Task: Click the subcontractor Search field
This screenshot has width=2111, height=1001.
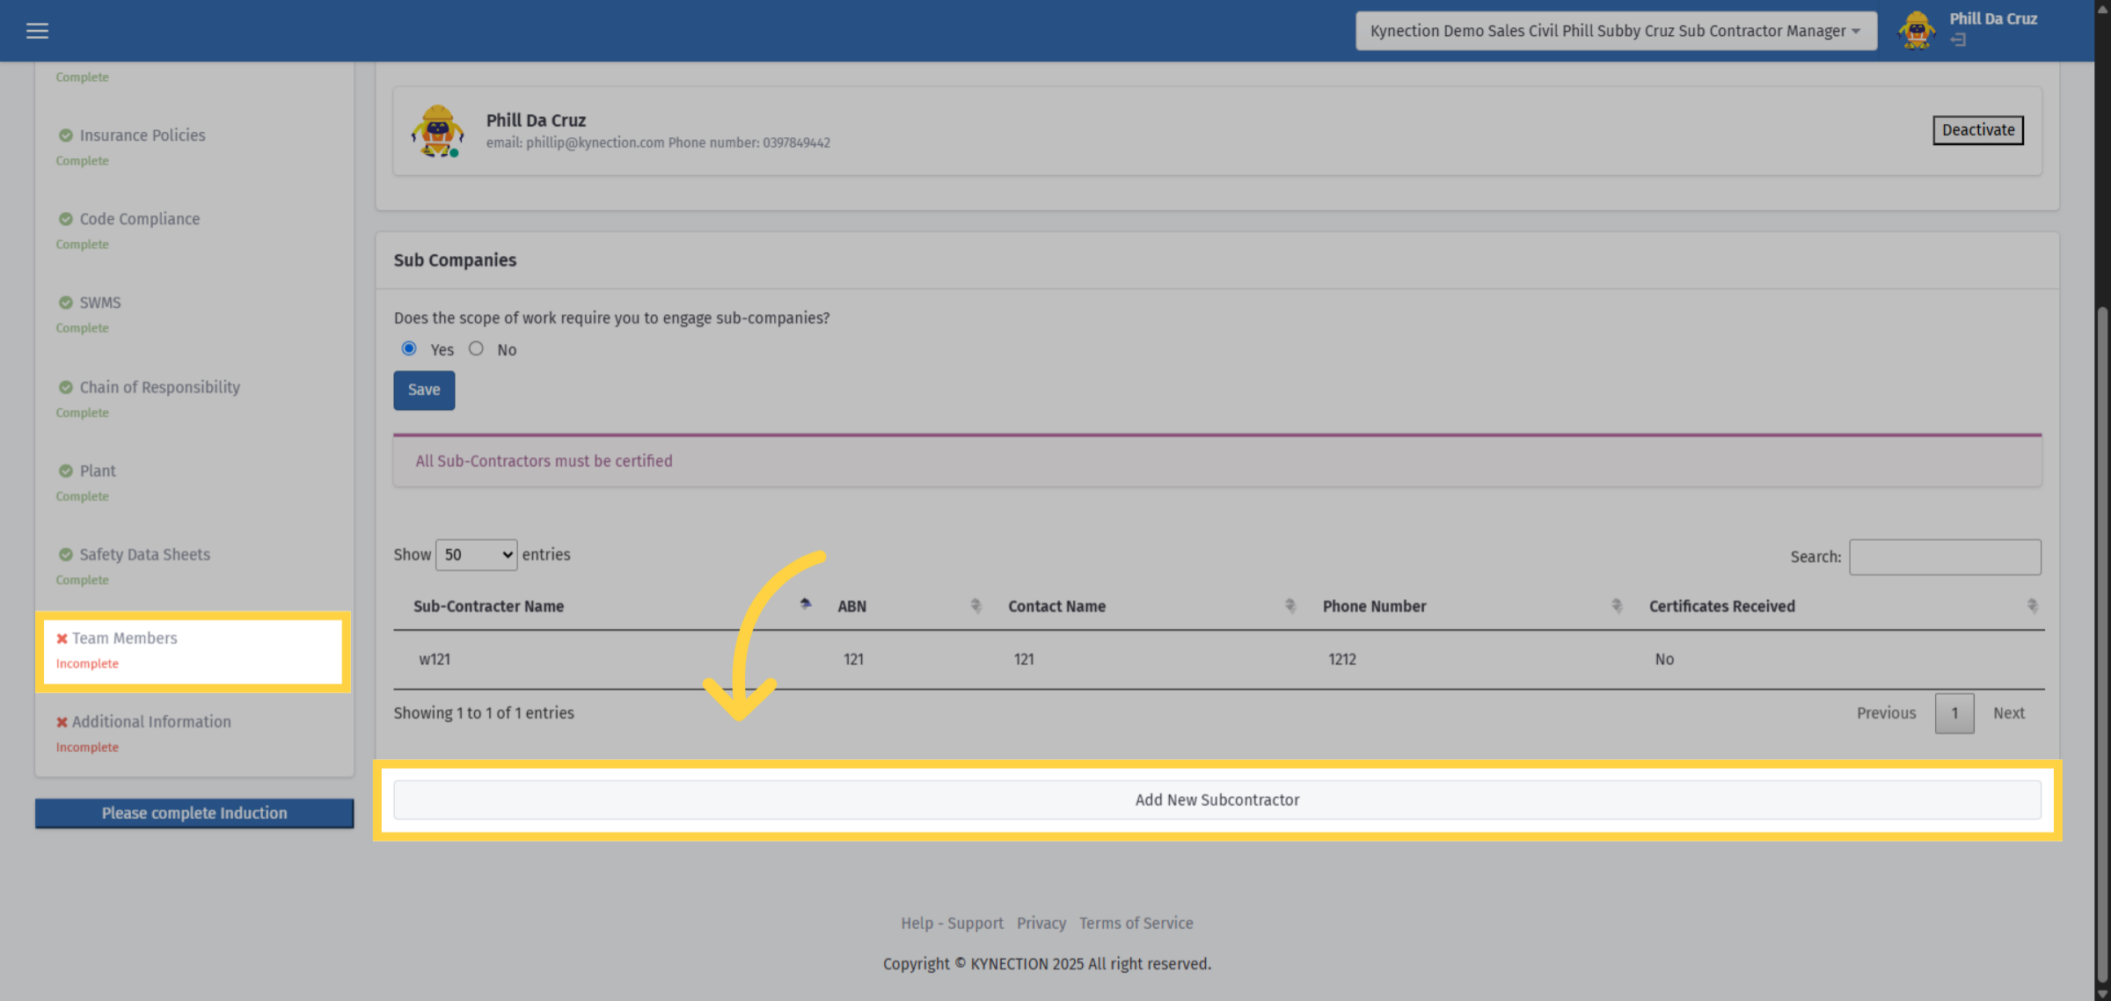Action: click(1945, 558)
